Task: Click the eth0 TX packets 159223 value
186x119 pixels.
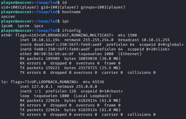Action: [53, 68]
